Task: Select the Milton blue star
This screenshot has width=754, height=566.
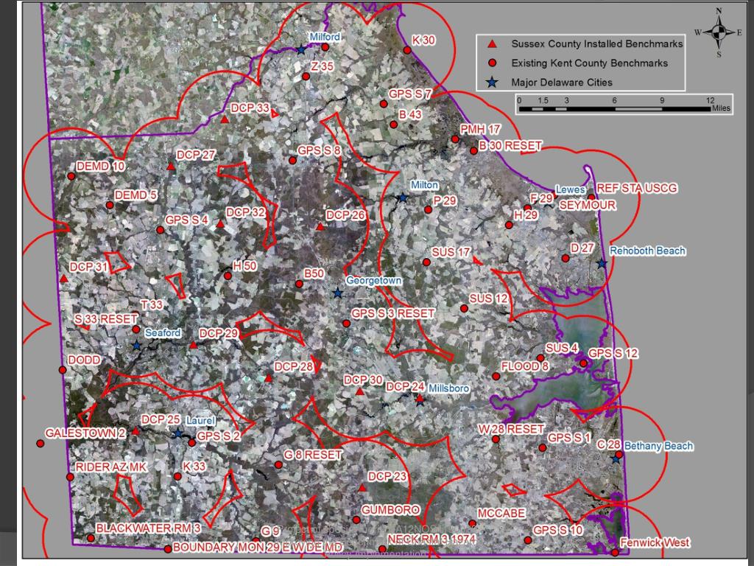Action: coord(403,198)
